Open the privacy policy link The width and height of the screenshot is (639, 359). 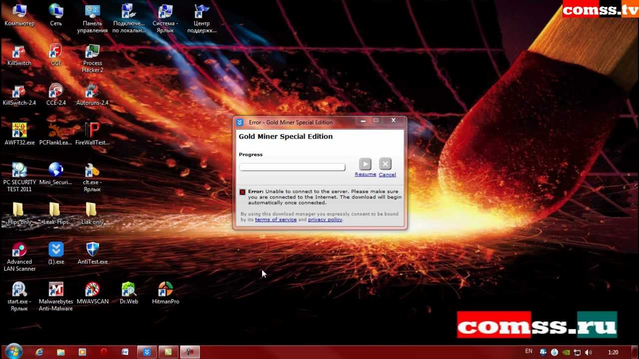point(325,219)
